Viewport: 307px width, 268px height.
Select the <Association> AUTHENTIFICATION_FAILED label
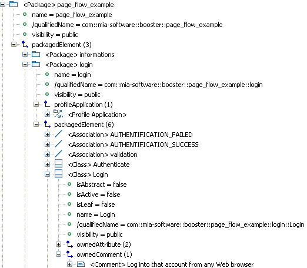pos(130,135)
